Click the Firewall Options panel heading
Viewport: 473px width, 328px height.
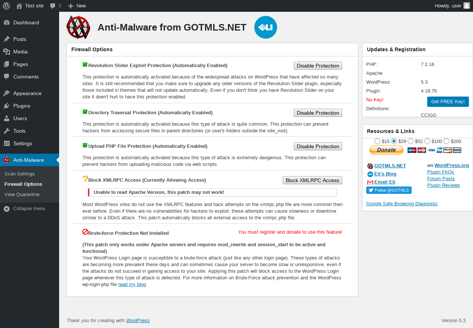pos(92,49)
